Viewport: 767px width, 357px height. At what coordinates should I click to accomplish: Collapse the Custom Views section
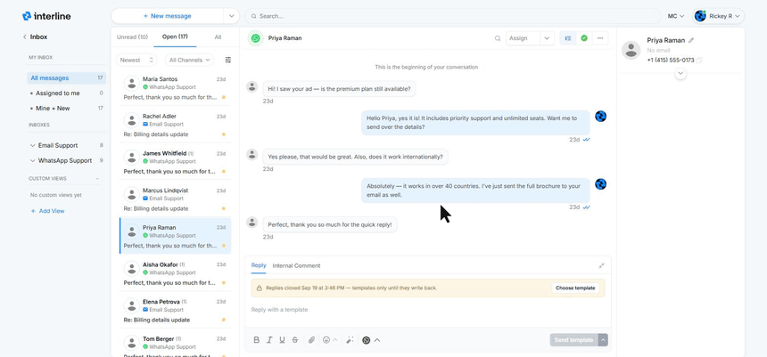pos(97,179)
